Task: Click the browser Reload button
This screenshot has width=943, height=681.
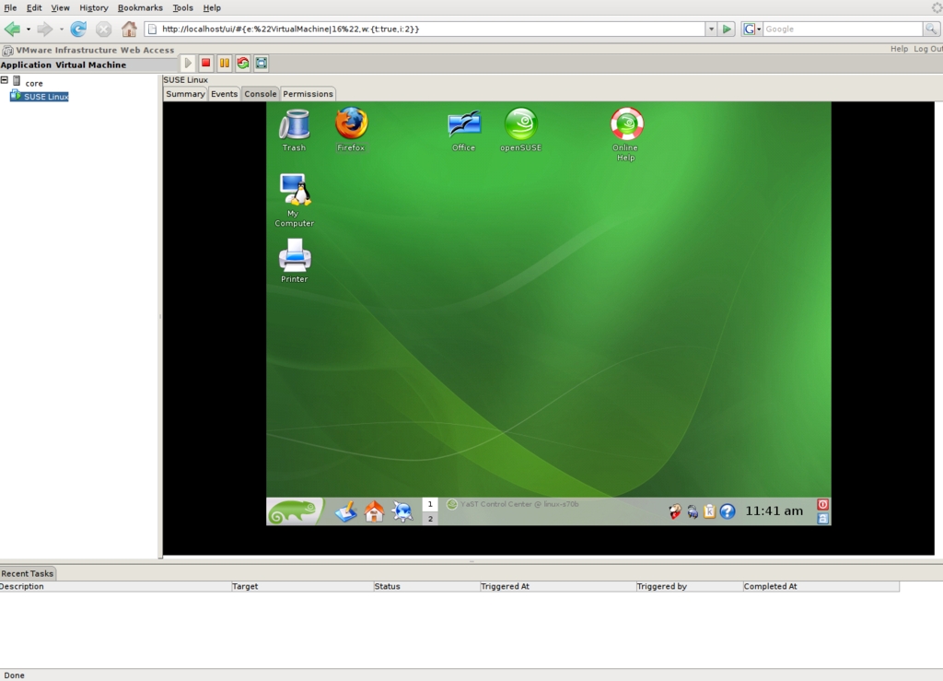Action: 79,29
